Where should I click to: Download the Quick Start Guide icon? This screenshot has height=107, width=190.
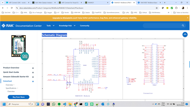click(x=33, y=72)
